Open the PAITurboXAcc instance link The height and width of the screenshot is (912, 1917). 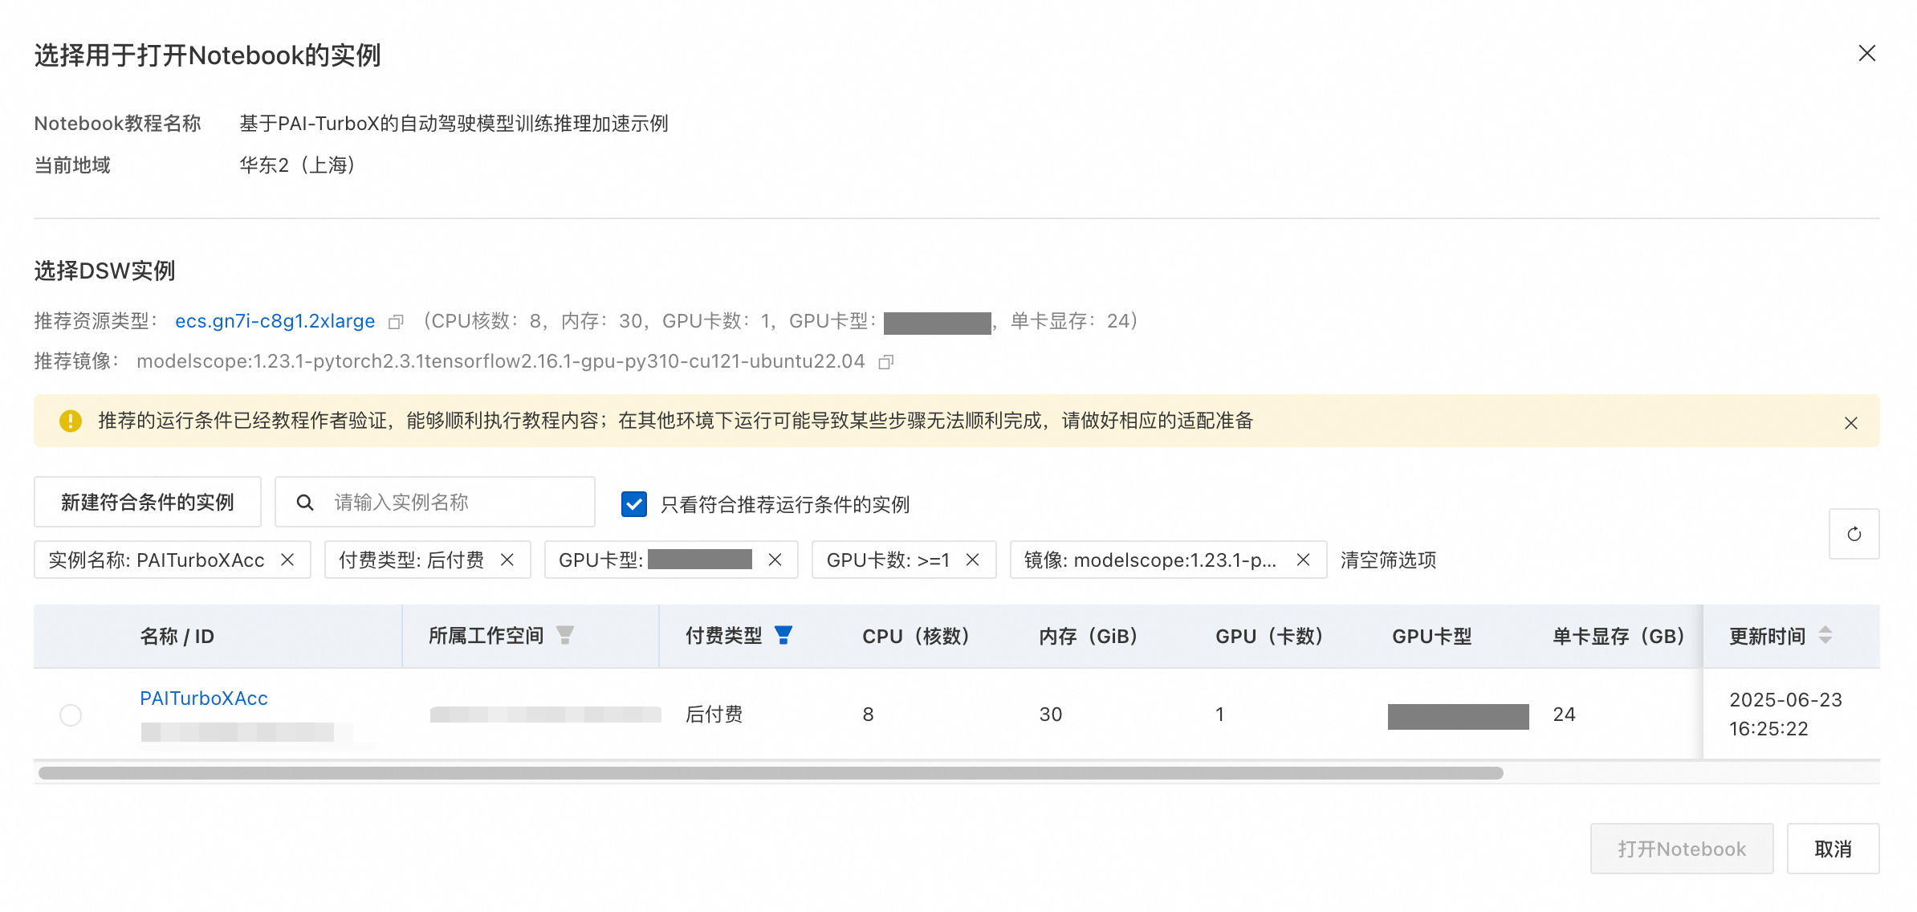coord(204,698)
